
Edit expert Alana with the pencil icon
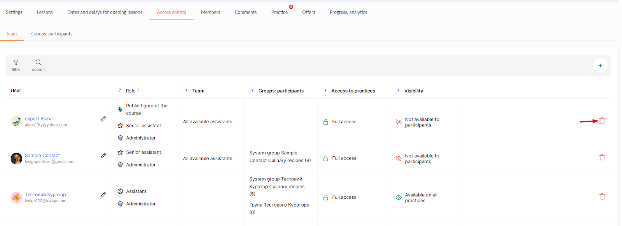pos(103,119)
